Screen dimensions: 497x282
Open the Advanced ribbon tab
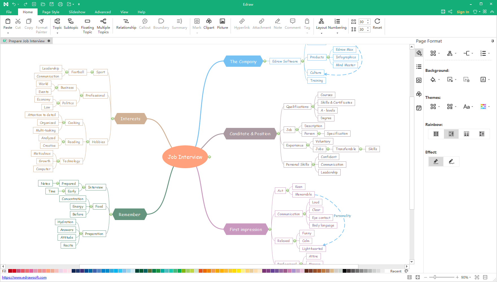point(103,12)
